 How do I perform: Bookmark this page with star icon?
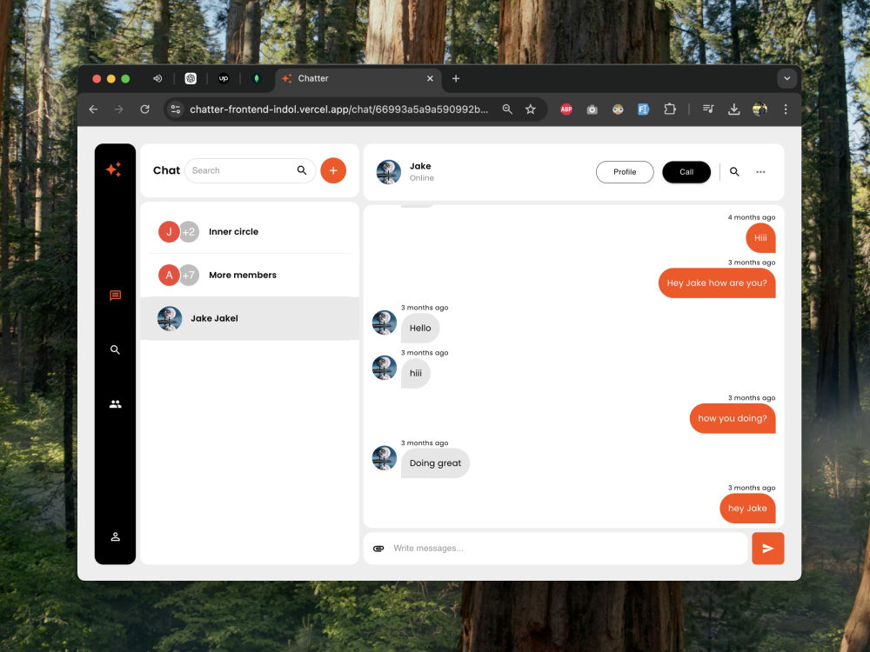(531, 110)
